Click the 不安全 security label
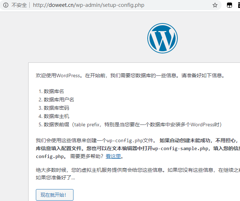Viewport: 240px width, 201px height. (19, 5)
